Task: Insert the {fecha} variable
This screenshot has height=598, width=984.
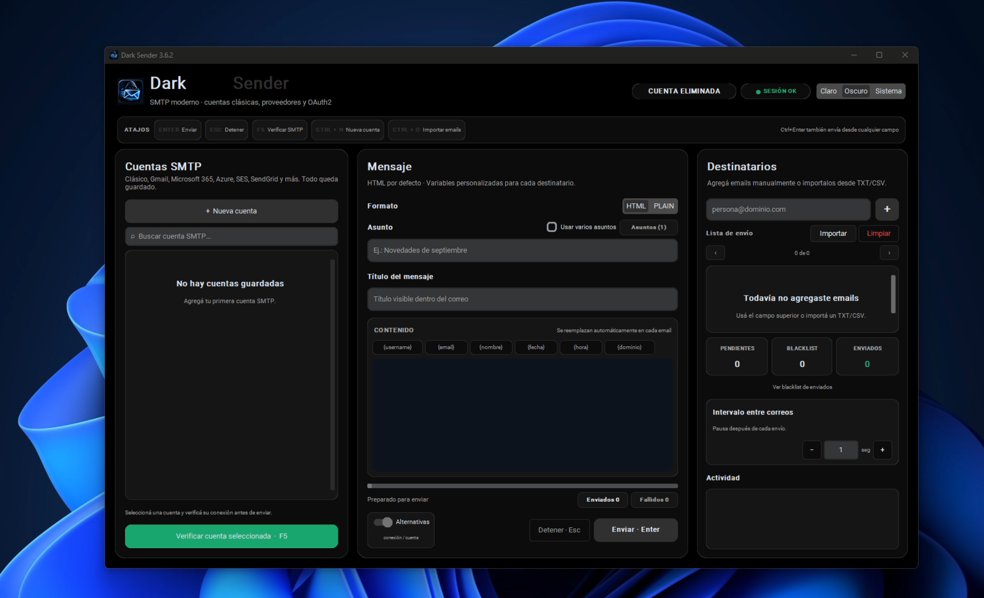Action: point(536,347)
